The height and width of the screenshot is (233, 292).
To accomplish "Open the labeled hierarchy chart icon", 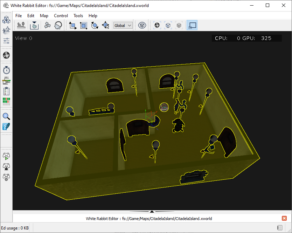I will (6, 81).
